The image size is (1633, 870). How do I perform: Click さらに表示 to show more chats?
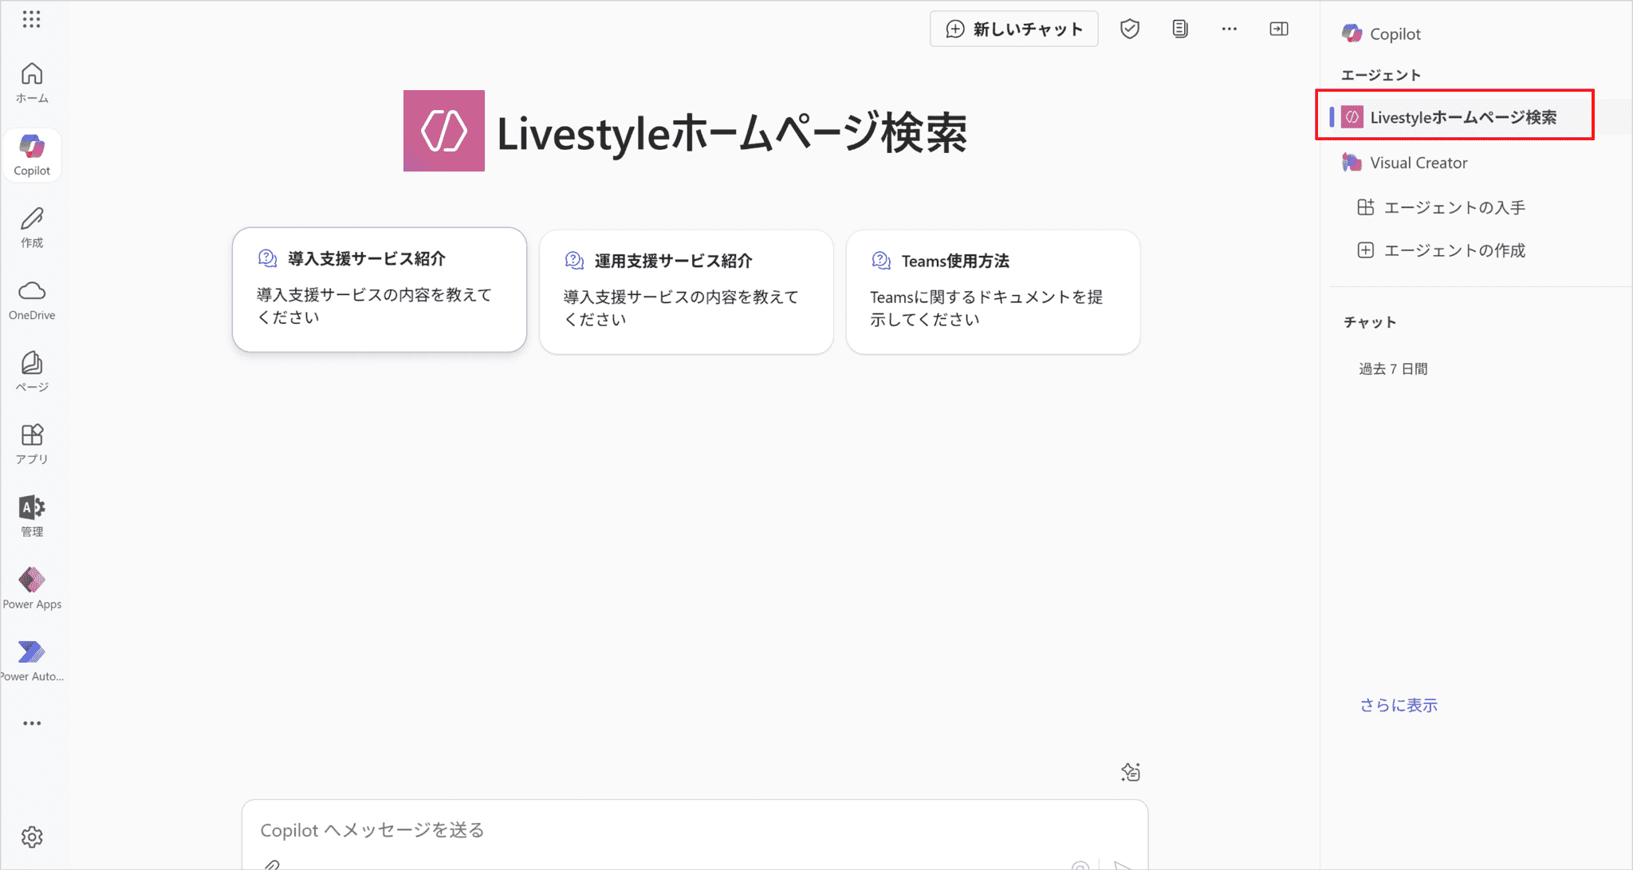click(1399, 705)
